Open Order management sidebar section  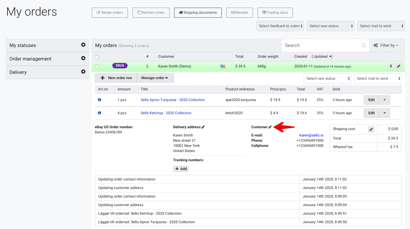coord(47,59)
